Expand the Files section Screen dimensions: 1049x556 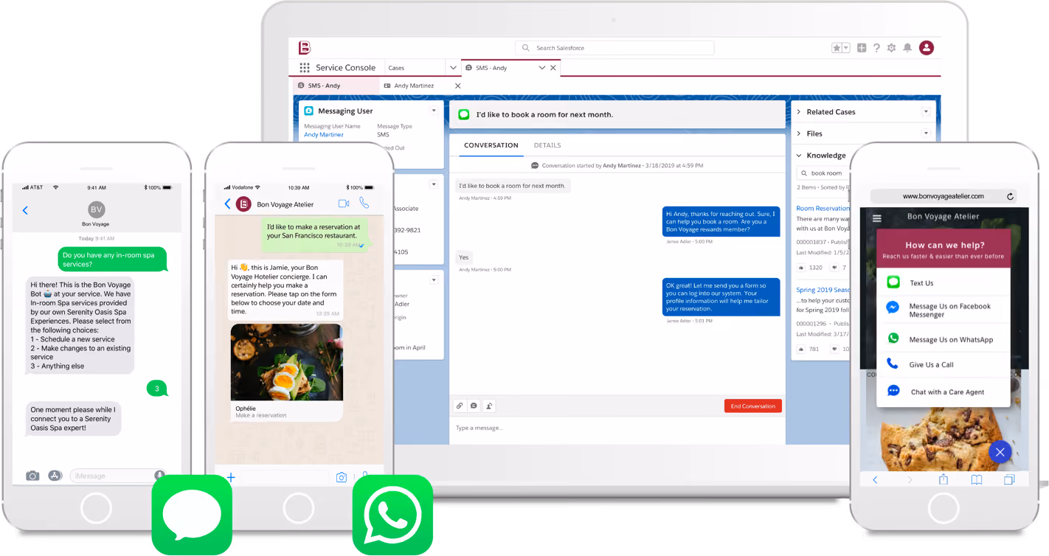pos(799,133)
